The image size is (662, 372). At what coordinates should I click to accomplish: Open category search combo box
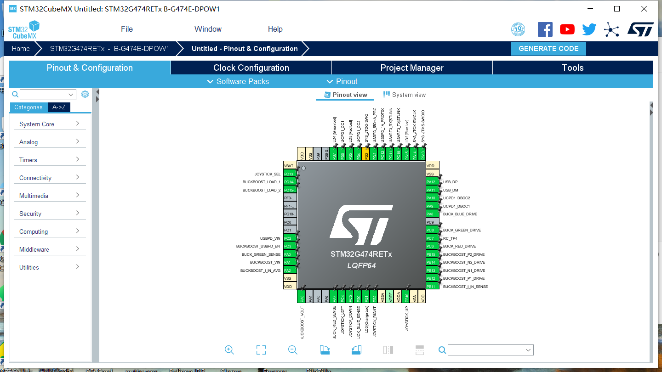point(48,95)
